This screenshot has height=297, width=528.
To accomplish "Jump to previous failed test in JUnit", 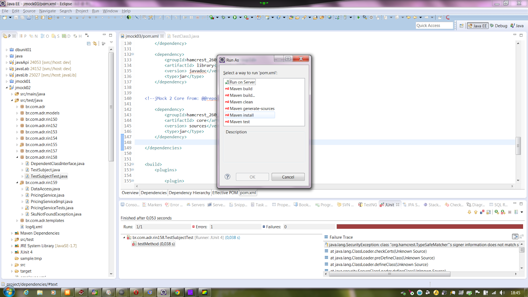I will (x=476, y=212).
